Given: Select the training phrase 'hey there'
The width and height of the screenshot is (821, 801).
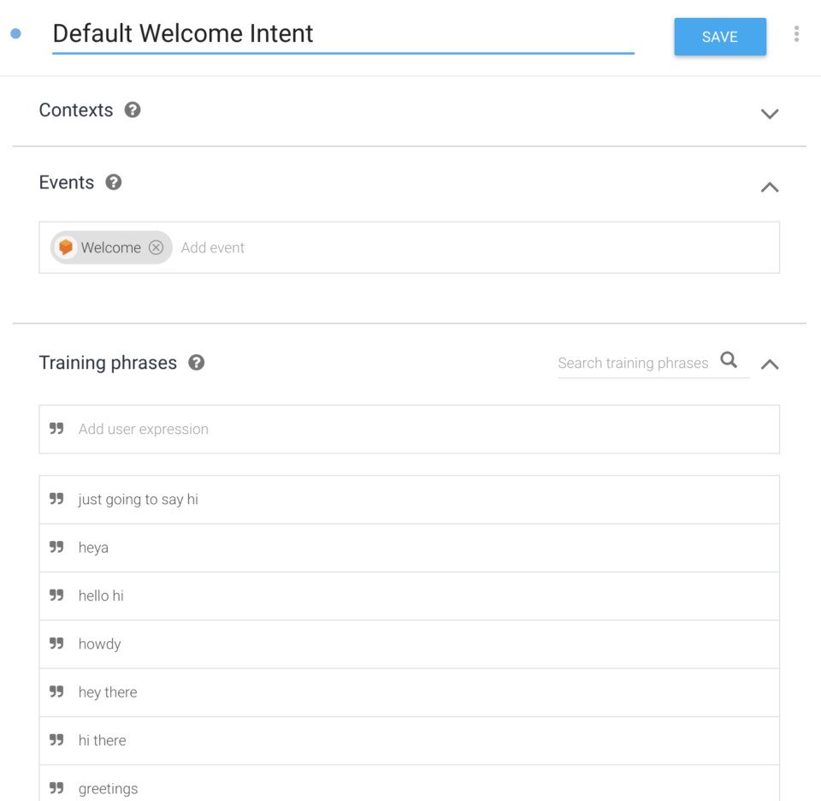Looking at the screenshot, I should (x=108, y=691).
